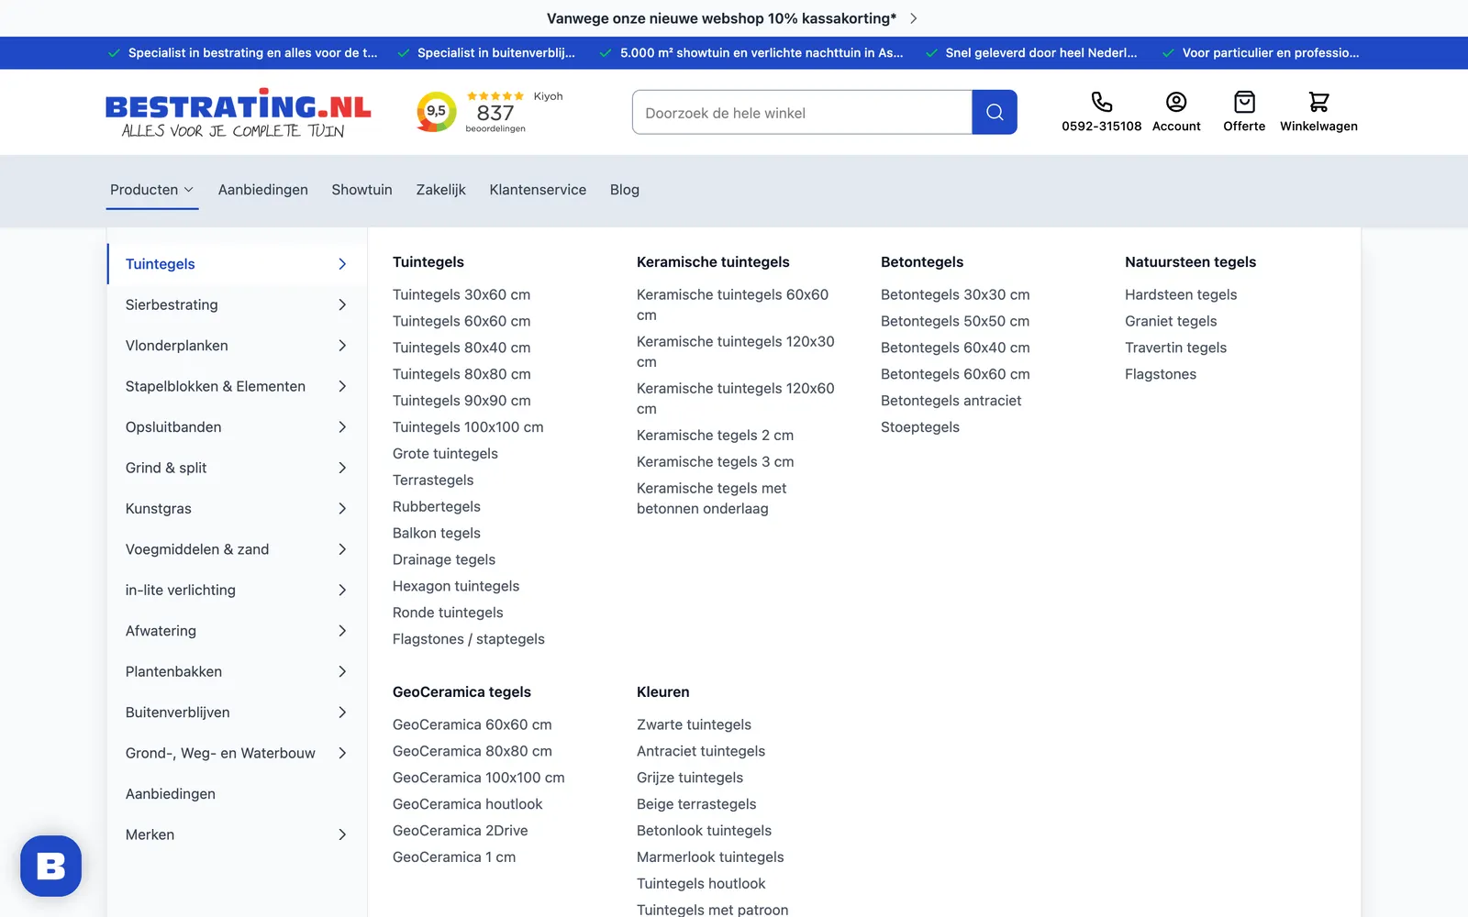Image resolution: width=1468 pixels, height=917 pixels.
Task: Expand the Sierbestrating category chevron
Action: (342, 304)
